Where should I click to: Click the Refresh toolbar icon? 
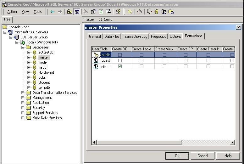click(x=101, y=12)
